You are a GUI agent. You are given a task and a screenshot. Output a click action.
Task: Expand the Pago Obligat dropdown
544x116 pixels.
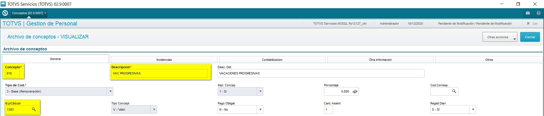[260, 109]
